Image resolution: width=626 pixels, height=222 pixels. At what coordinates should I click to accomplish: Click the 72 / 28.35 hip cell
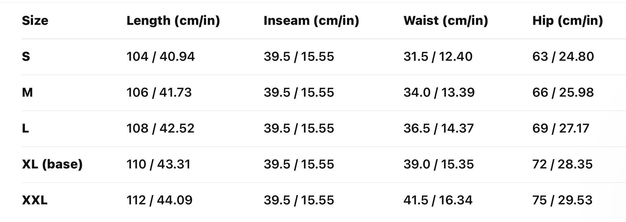click(x=562, y=164)
